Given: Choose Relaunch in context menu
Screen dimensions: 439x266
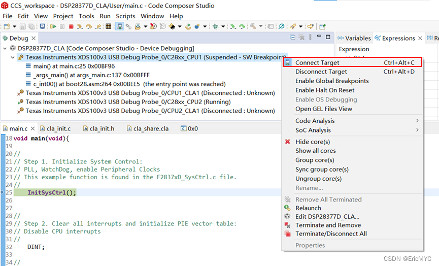Looking at the screenshot, I should coord(353,208).
